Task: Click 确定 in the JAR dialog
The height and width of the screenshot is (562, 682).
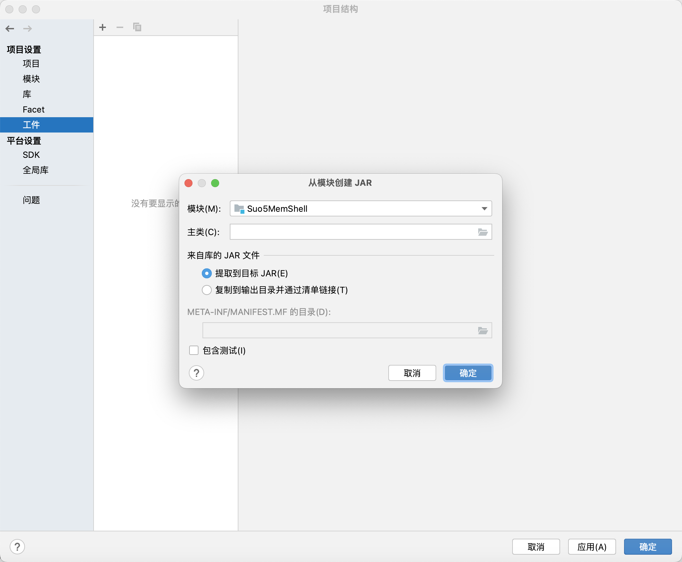Action: [x=468, y=373]
